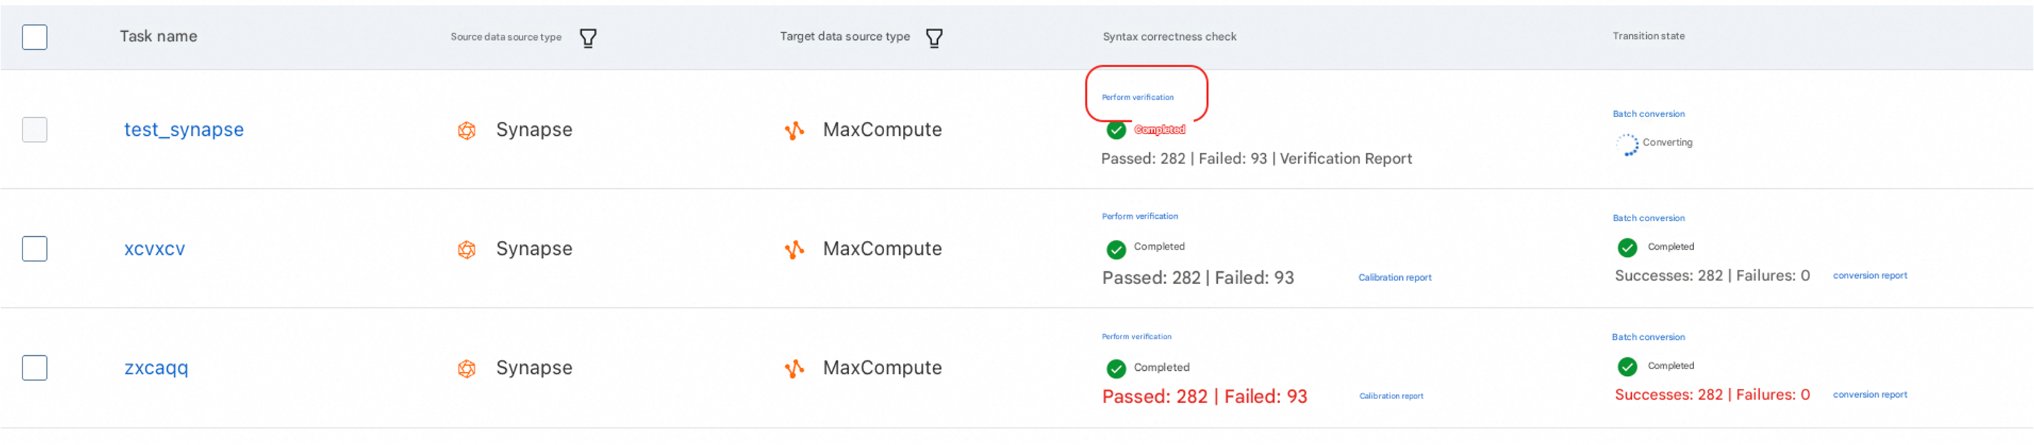2034x445 pixels.
Task: Open Calibration report for xcvxcv
Action: coord(1394,278)
